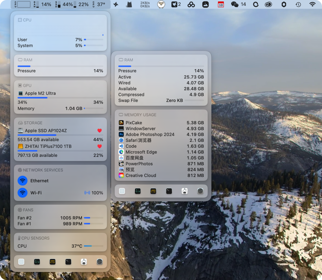Viewport: 322px width, 280px height.
Task: Launch Activity Monitor from left panel footer
Action: pos(37,262)
